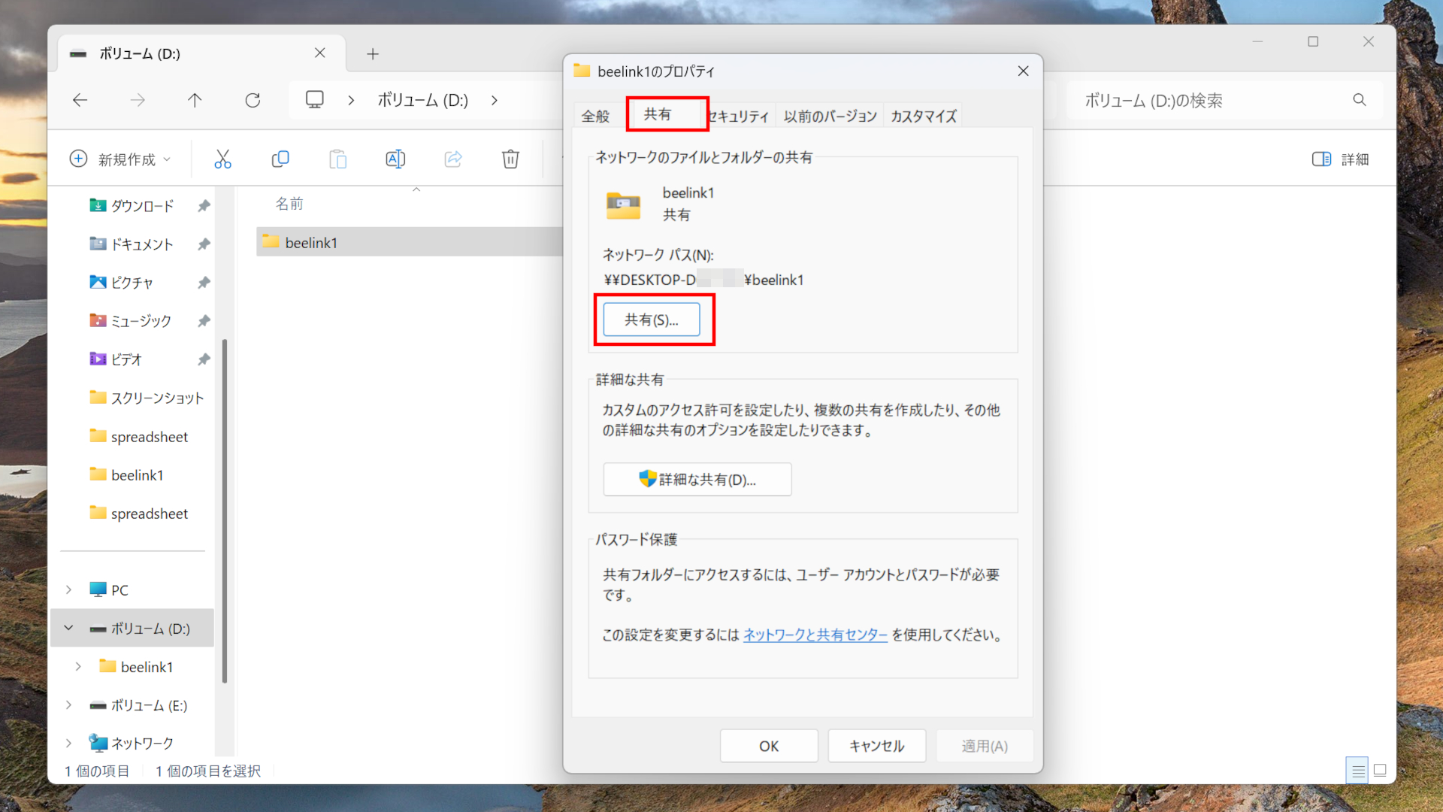Image resolution: width=1443 pixels, height=812 pixels.
Task: Switch to the セキュリティ tab
Action: click(737, 115)
